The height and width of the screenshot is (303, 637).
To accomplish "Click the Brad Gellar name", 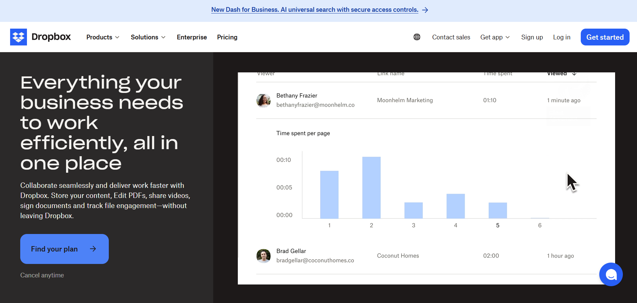I will (291, 251).
